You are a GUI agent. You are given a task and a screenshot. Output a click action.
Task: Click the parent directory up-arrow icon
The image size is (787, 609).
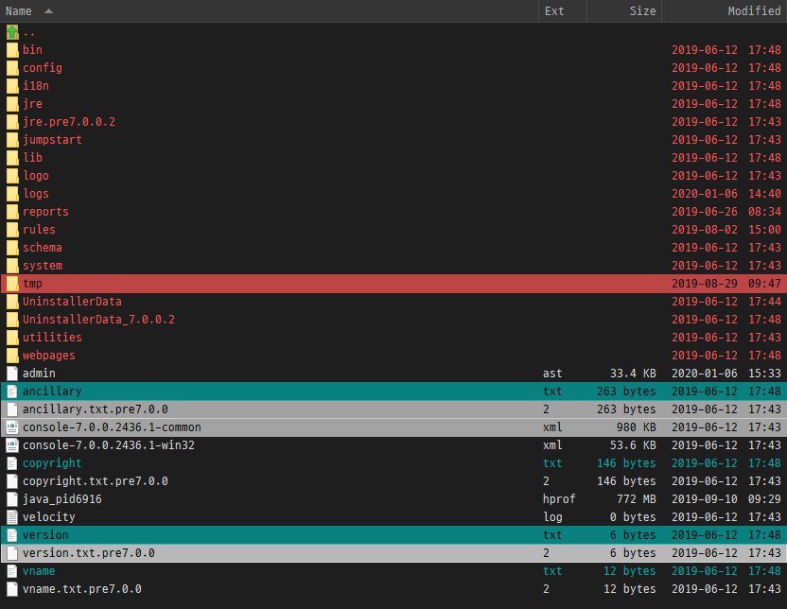click(12, 32)
